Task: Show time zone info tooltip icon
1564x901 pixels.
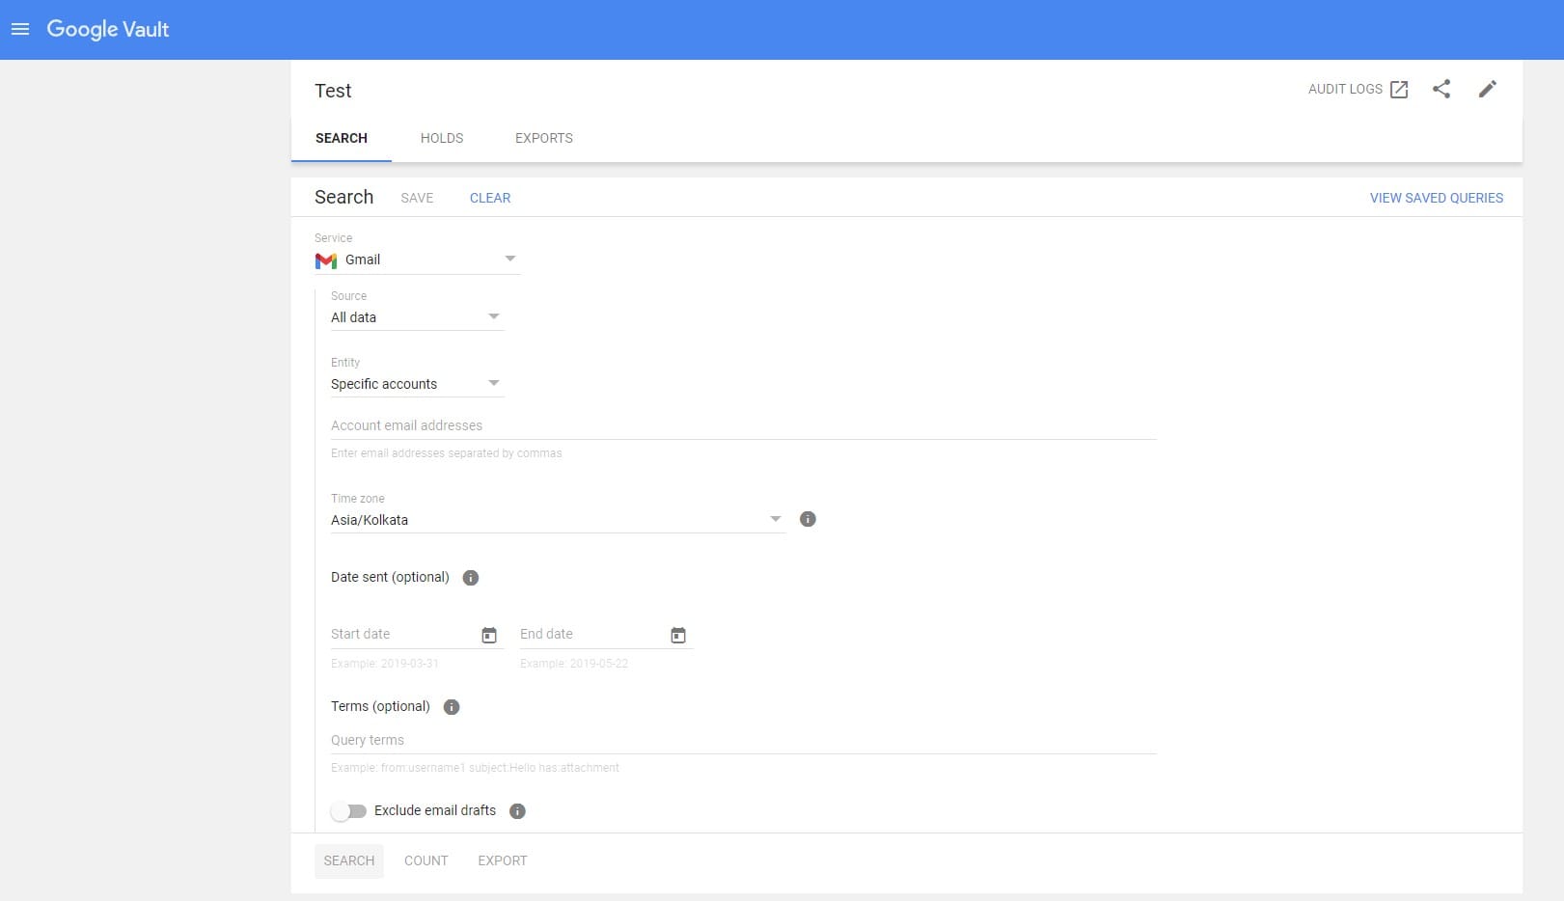Action: click(809, 519)
